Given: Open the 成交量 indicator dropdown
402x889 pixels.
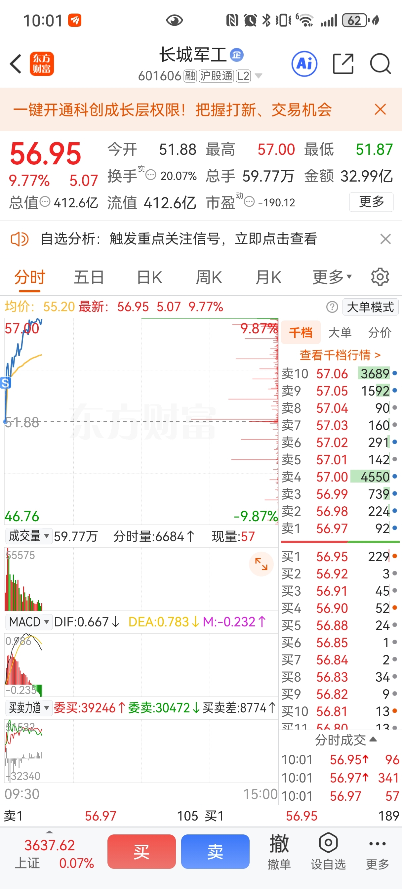Looking at the screenshot, I should tap(29, 536).
